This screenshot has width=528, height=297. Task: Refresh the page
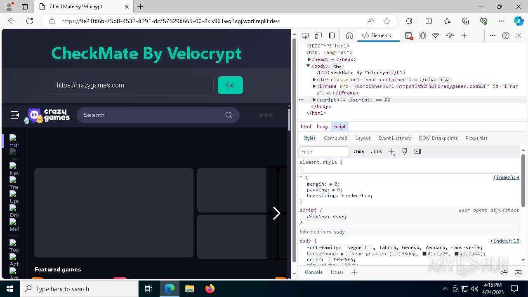pos(30,21)
